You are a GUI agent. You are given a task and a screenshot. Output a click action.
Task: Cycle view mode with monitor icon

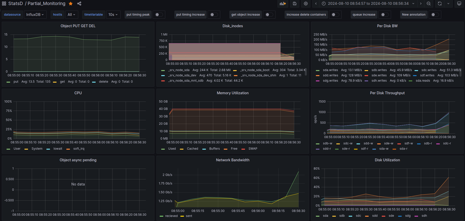[x=459, y=4]
